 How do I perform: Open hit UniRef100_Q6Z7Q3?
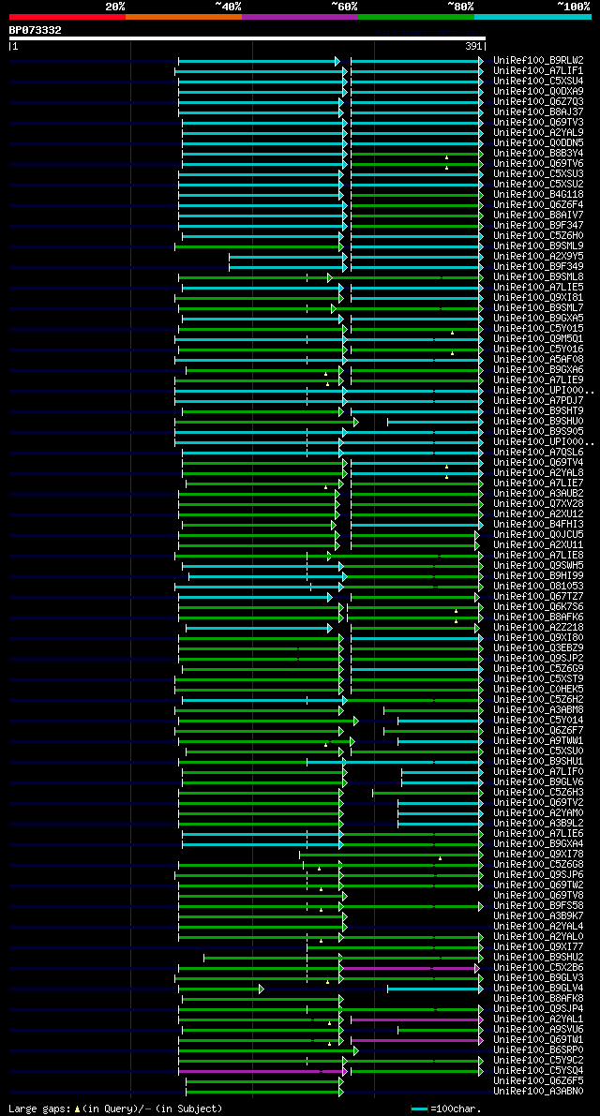(x=538, y=102)
